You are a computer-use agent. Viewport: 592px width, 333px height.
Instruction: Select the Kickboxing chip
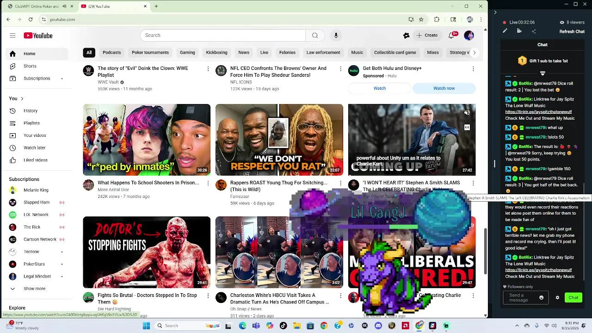(216, 52)
